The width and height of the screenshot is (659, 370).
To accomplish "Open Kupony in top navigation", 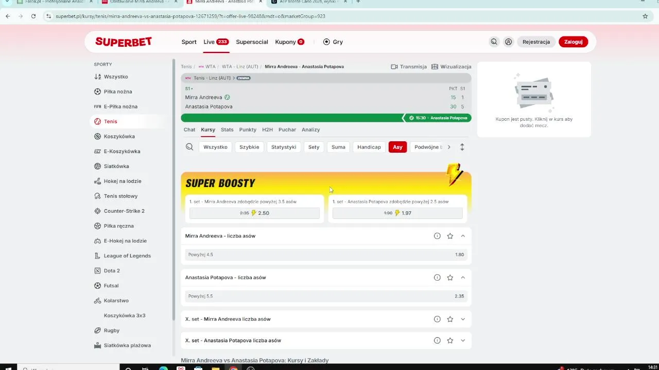I will click(289, 42).
